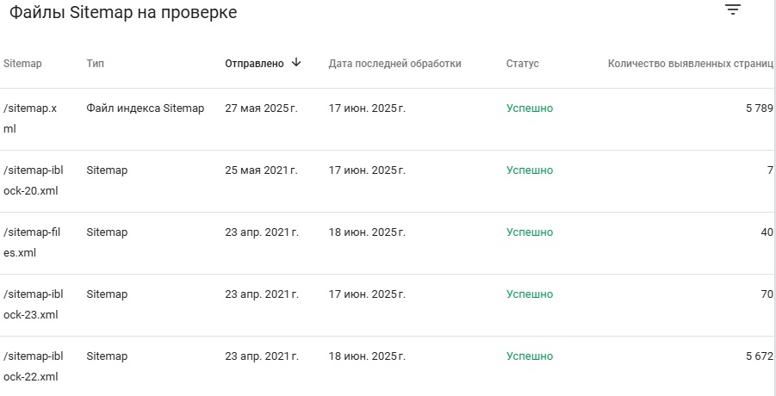
Task: Select Файл индекса Sitemap type cell
Action: (146, 108)
